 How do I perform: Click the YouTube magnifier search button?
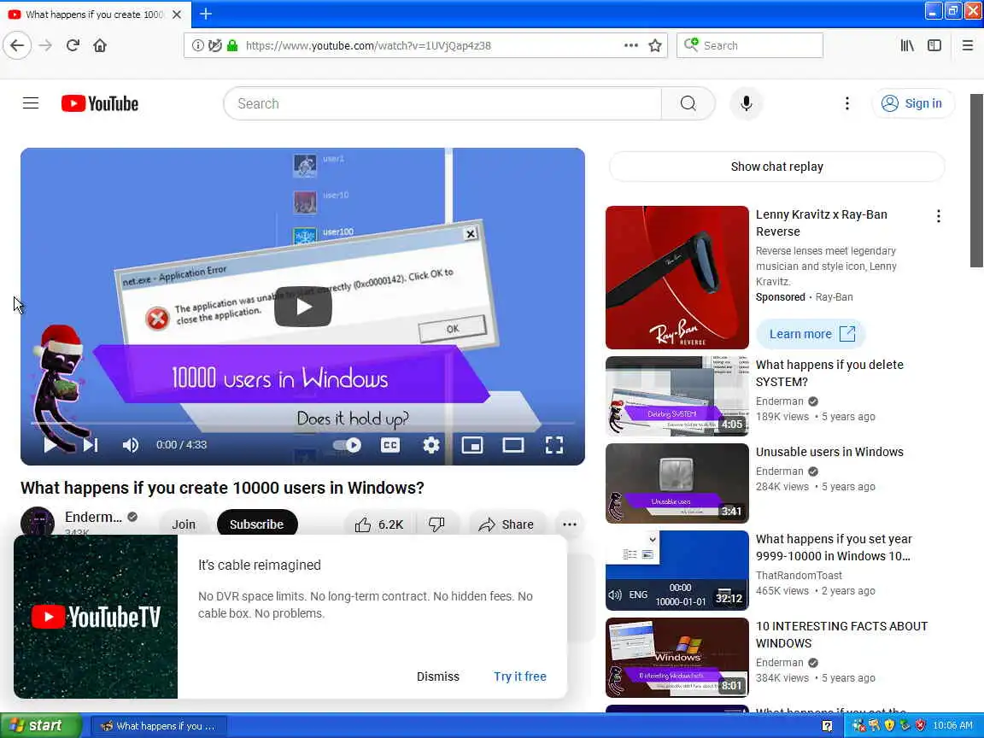coord(688,103)
